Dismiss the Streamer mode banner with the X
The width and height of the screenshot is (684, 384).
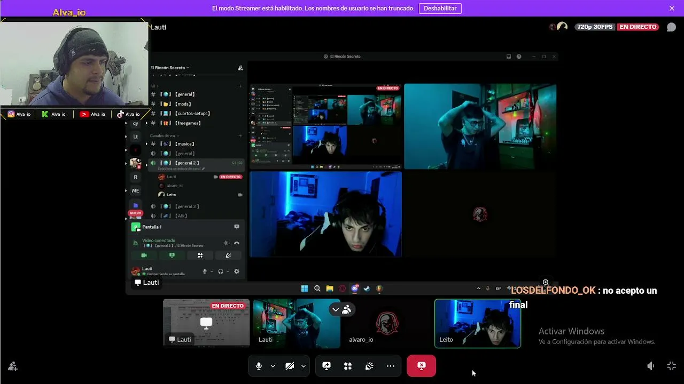[x=672, y=9]
